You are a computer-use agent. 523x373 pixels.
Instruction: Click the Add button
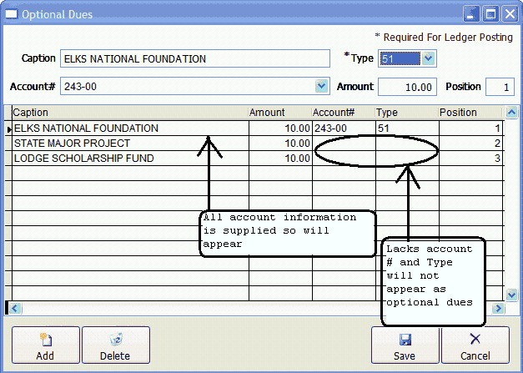coord(45,345)
